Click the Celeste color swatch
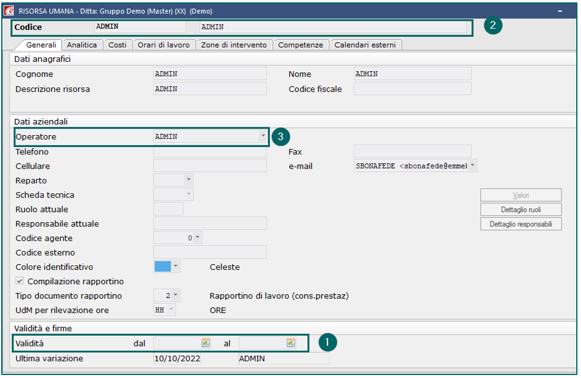Screen dimensions: 581x378 [x=163, y=267]
